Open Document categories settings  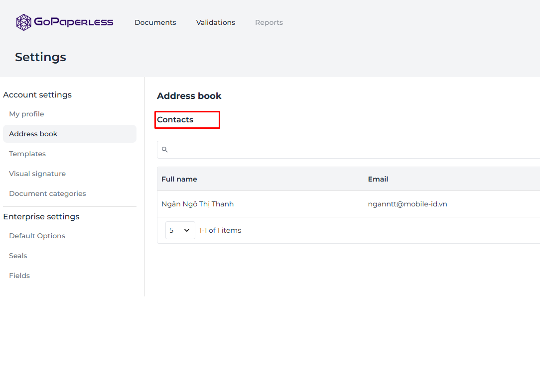click(x=47, y=193)
